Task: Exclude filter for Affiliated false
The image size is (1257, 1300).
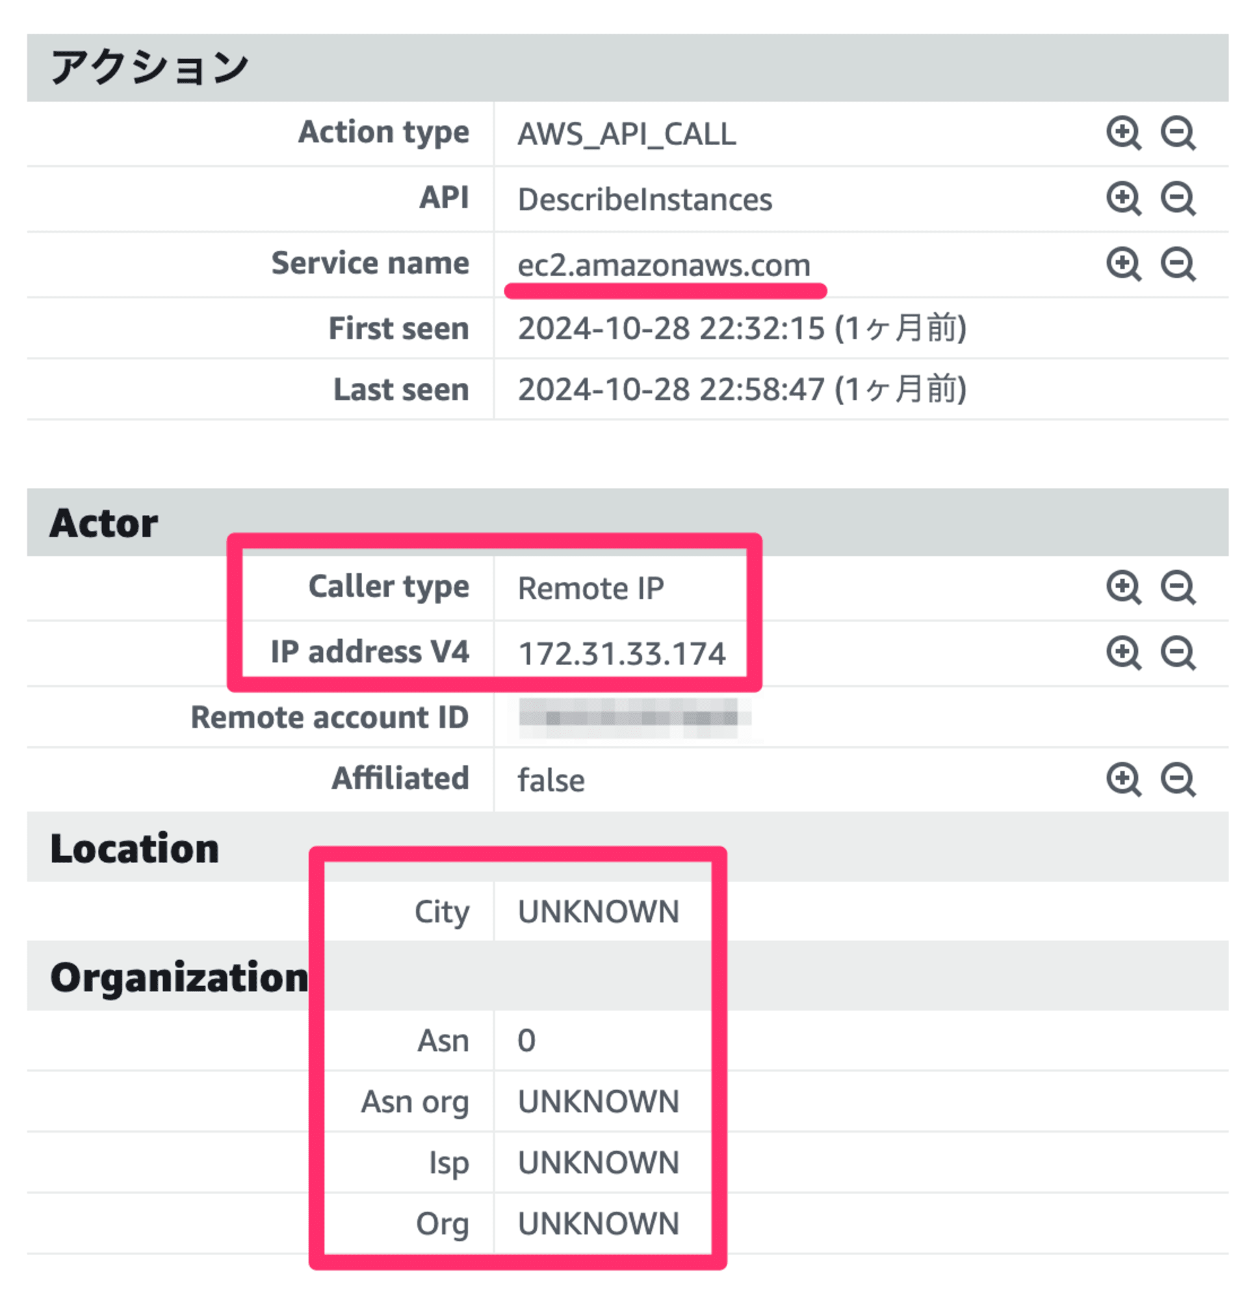Action: pyautogui.click(x=1178, y=779)
